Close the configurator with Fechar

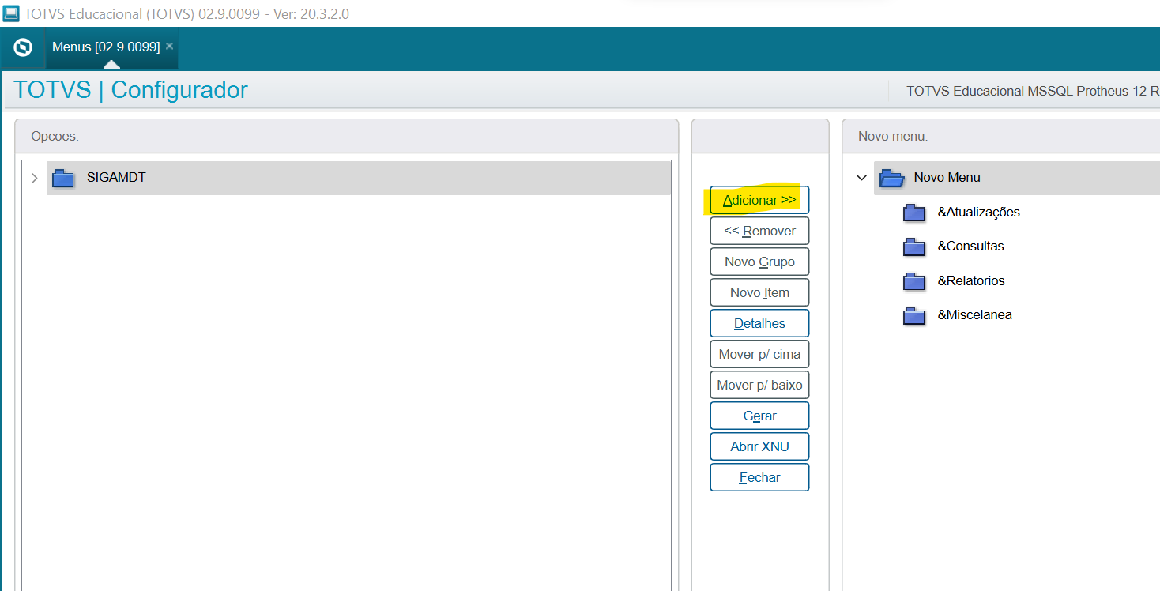[x=759, y=477]
